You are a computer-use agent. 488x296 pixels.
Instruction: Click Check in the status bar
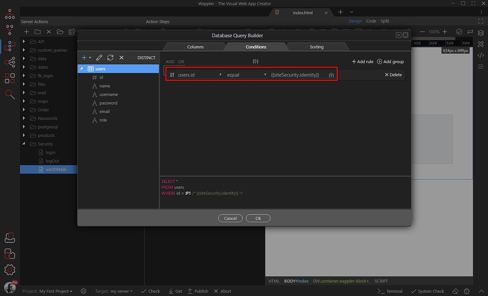click(150, 291)
